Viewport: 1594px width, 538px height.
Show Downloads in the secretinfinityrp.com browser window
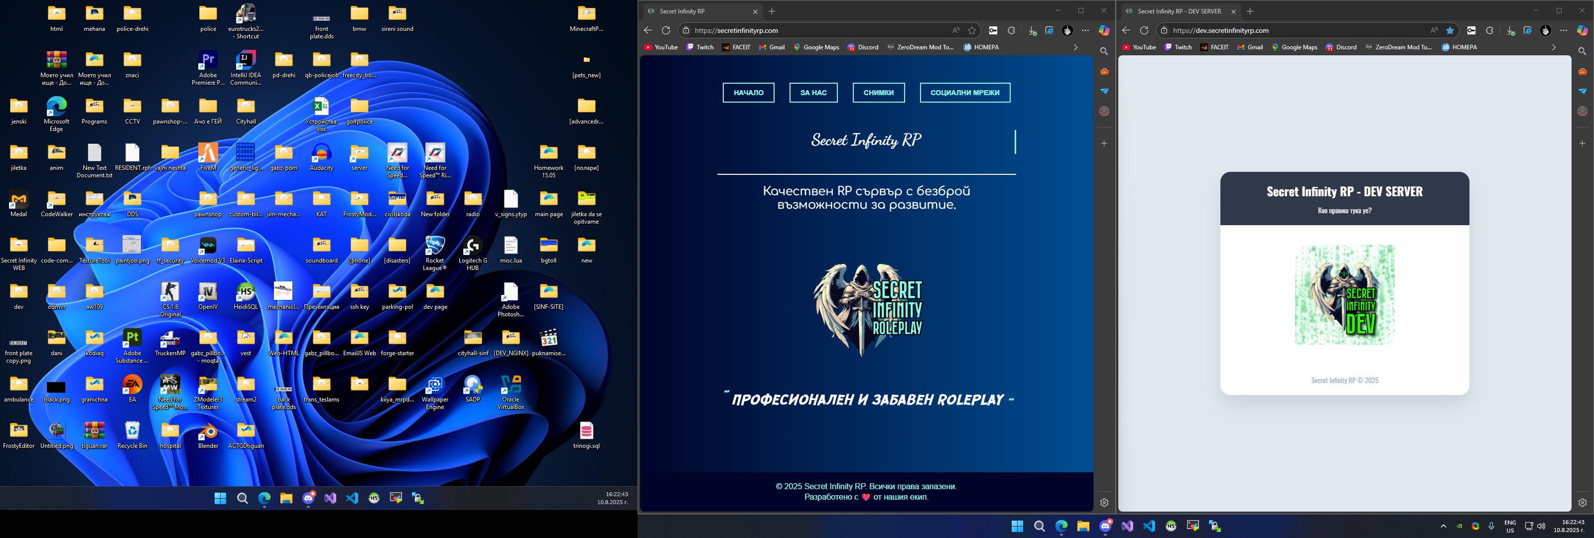tap(1032, 30)
